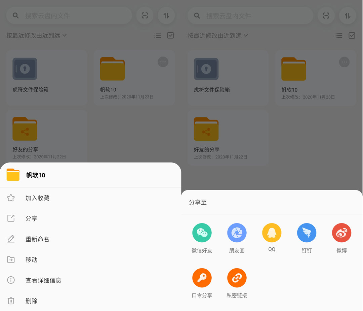Select 重新命名 in the folder menu
The height and width of the screenshot is (311, 363).
point(90,239)
